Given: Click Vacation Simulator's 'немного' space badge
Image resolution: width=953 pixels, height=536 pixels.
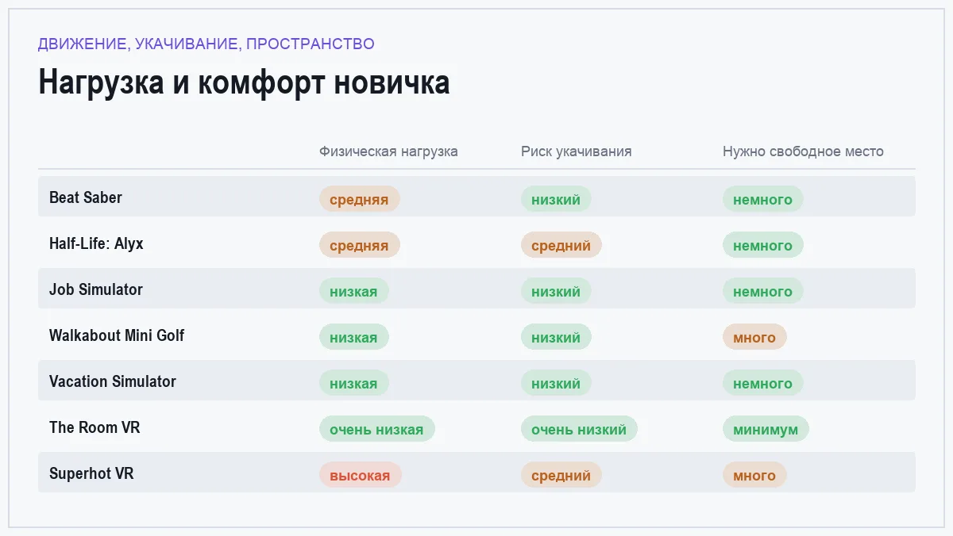Looking at the screenshot, I should pos(763,383).
